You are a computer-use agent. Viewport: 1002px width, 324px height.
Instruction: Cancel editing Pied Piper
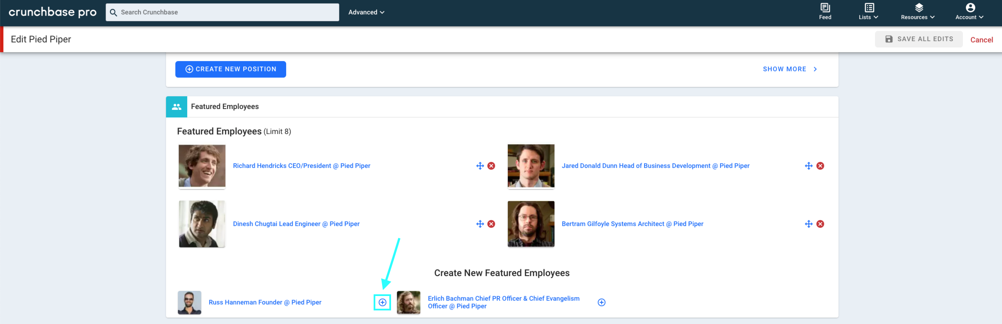pyautogui.click(x=982, y=39)
